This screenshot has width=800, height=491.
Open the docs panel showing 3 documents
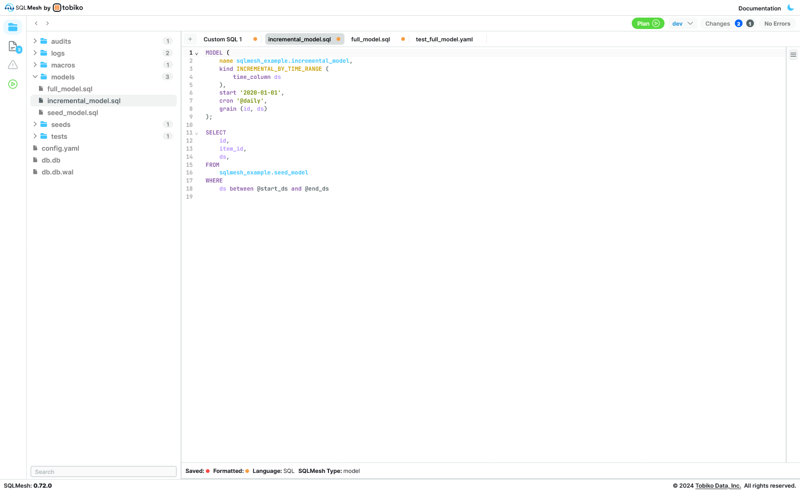(13, 46)
